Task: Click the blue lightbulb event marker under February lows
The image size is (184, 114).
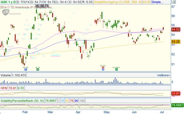Action: point(26,69)
